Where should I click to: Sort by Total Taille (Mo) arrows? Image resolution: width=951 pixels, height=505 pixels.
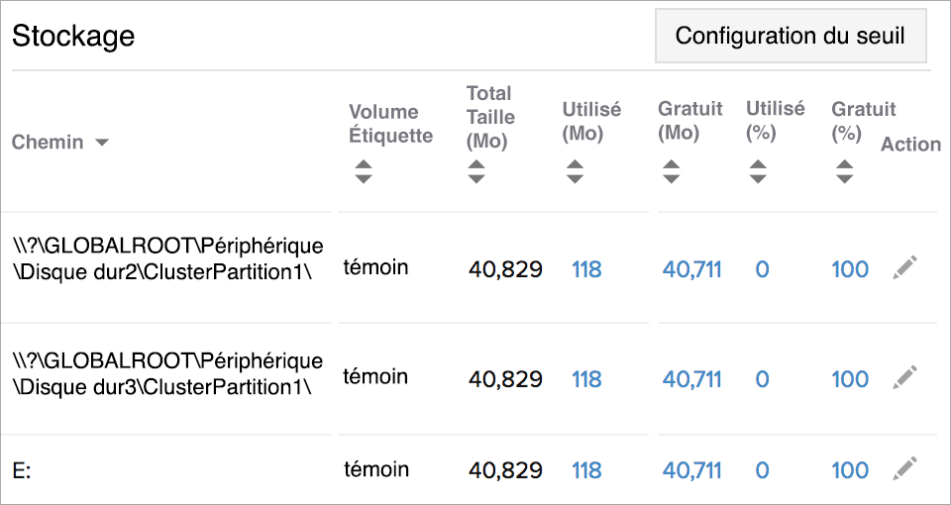(x=476, y=171)
